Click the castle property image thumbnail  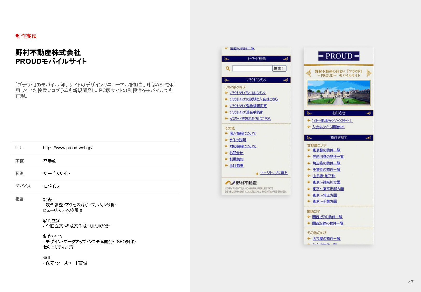tap(339, 93)
